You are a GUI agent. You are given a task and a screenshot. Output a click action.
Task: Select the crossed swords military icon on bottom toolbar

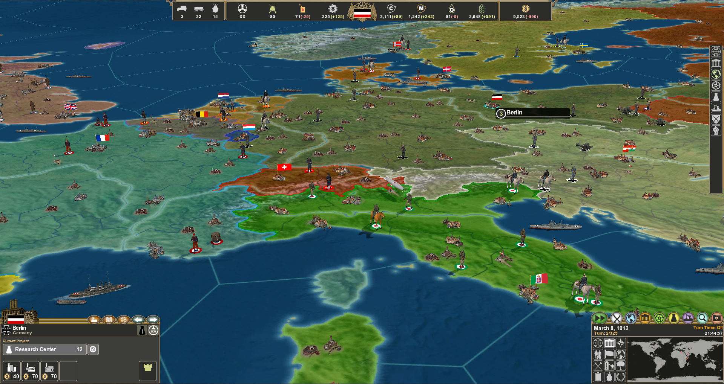[617, 318]
